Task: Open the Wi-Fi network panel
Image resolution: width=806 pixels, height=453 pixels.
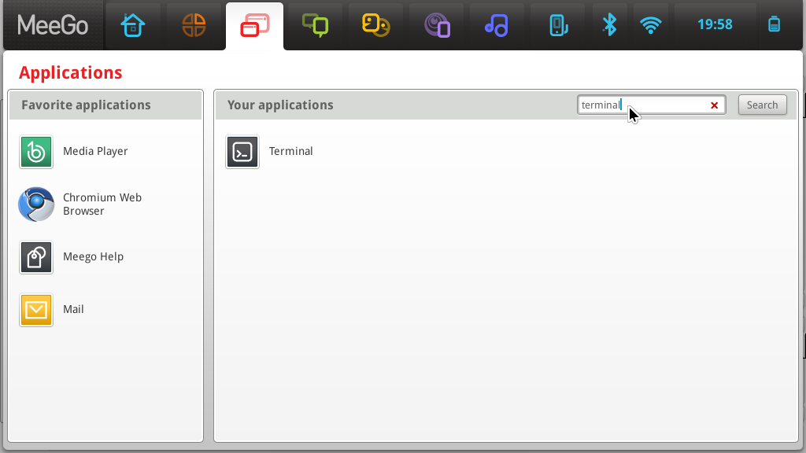Action: tap(651, 24)
